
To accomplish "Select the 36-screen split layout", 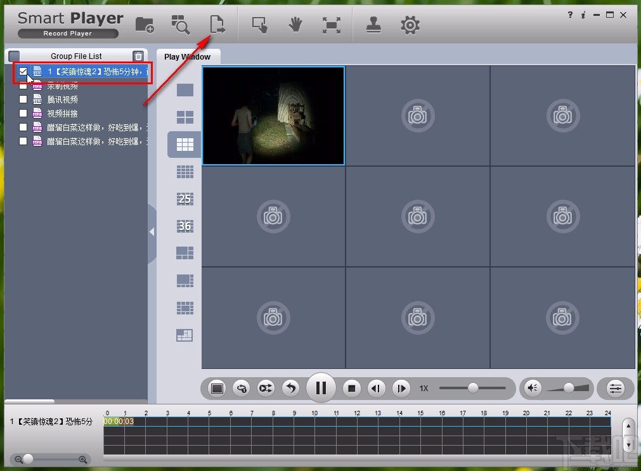I will [x=184, y=226].
